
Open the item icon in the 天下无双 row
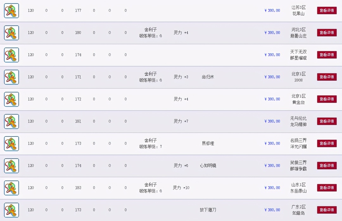pos(11,55)
